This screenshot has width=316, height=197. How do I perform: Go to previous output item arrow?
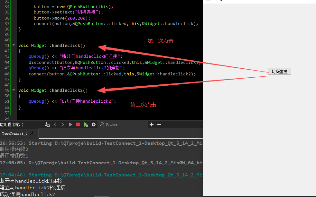point(55,124)
